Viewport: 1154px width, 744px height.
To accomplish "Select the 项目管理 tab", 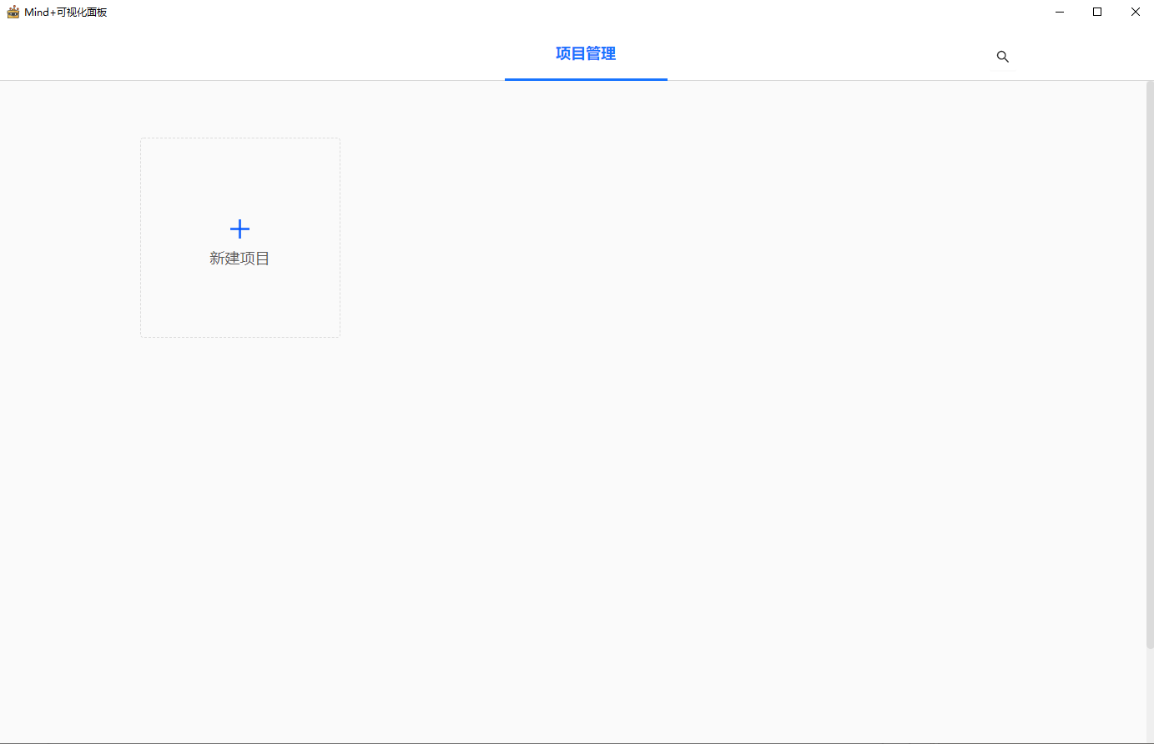I will (x=586, y=53).
